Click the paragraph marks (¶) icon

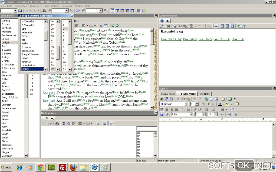pyautogui.click(x=235, y=99)
